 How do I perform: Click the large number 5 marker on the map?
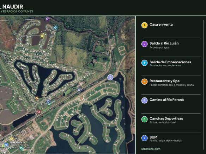click(x=110, y=77)
